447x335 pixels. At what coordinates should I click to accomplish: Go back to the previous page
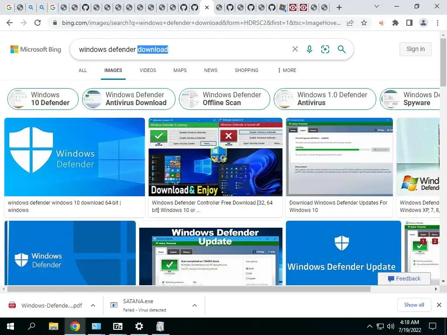pos(10,23)
